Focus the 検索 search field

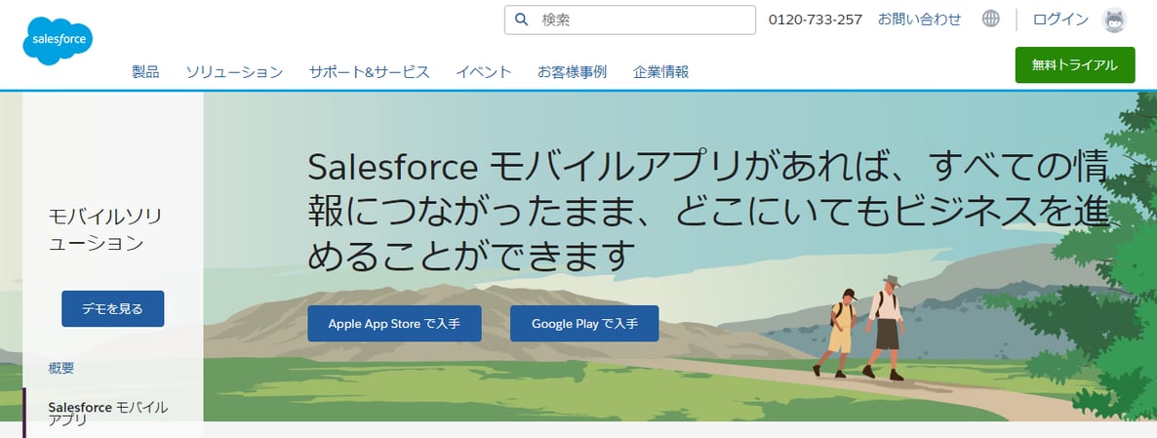coord(630,20)
